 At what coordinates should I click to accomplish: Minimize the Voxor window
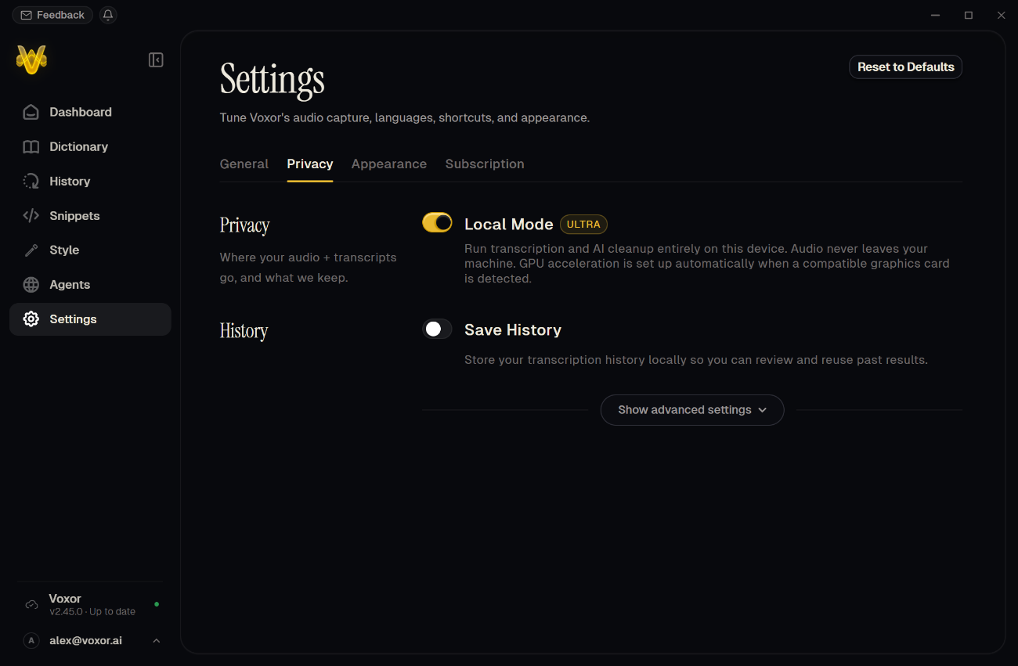[x=936, y=15]
